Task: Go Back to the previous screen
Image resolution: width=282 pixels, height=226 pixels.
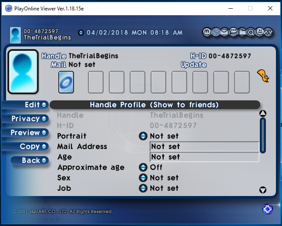Action: [30, 160]
